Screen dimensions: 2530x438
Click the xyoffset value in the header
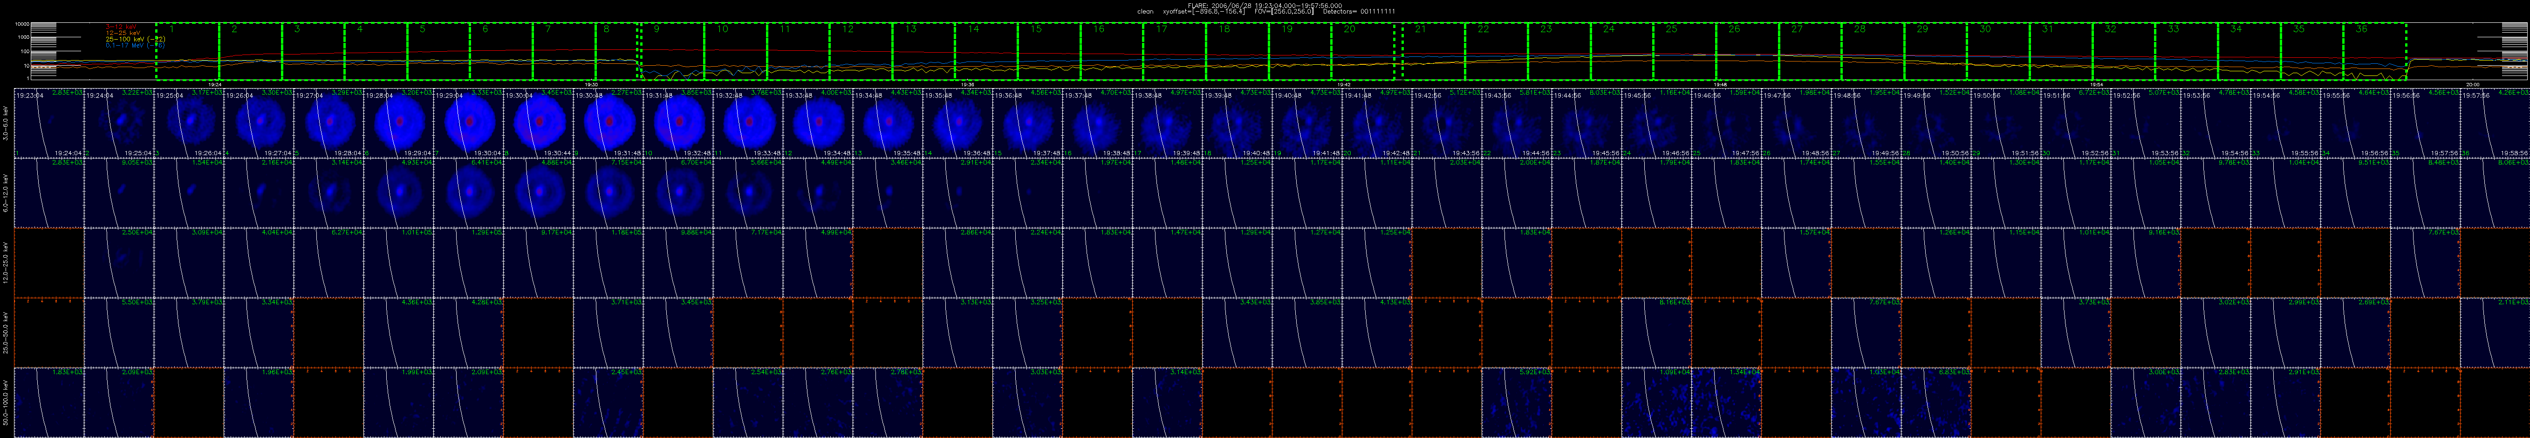pos(1204,12)
